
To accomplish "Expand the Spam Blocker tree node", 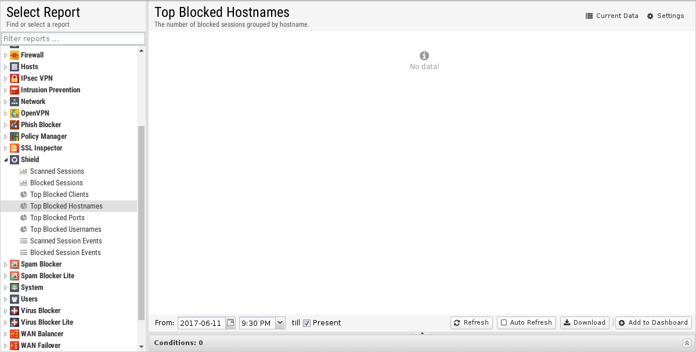I will coord(6,264).
